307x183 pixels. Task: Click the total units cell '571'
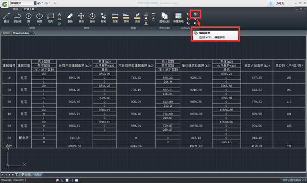289,146
